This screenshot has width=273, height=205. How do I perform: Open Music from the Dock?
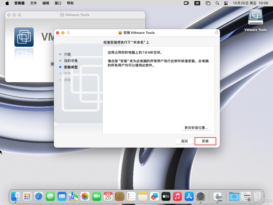click(177, 196)
